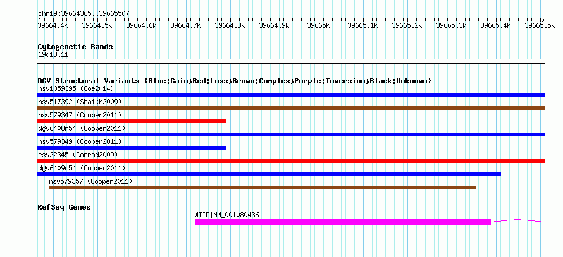The width and height of the screenshot is (563, 257).
Task: Click the 39664.4k ruler tick label
Action: pos(53,25)
